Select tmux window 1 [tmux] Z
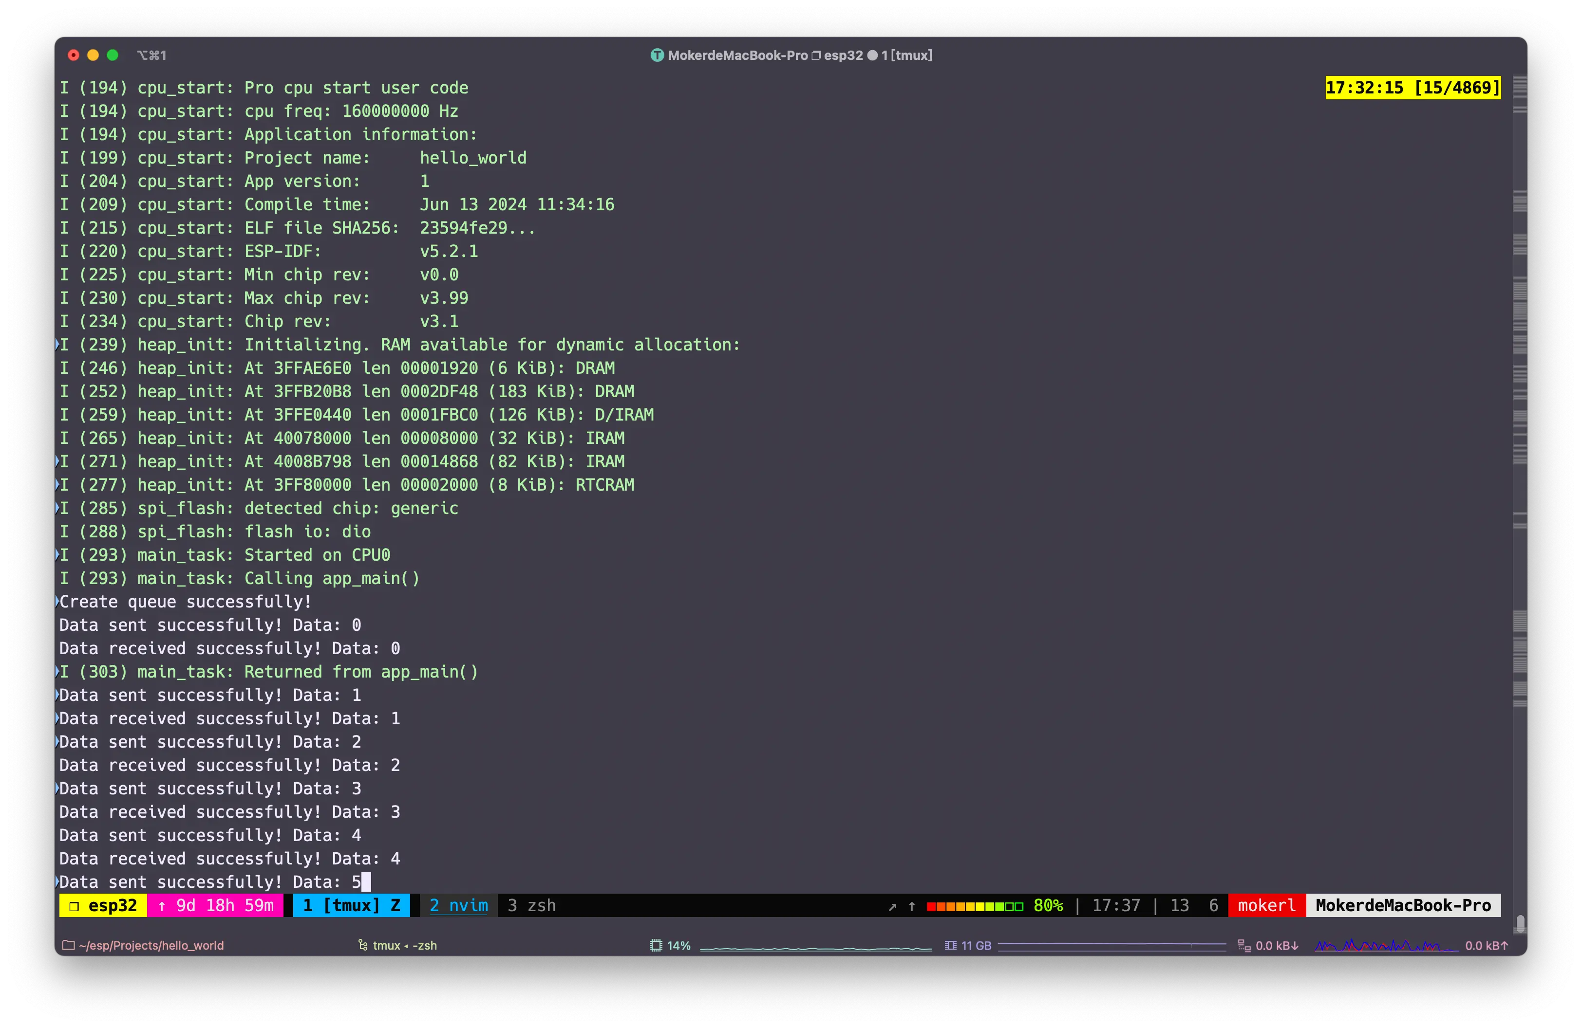1582x1028 pixels. coord(352,905)
